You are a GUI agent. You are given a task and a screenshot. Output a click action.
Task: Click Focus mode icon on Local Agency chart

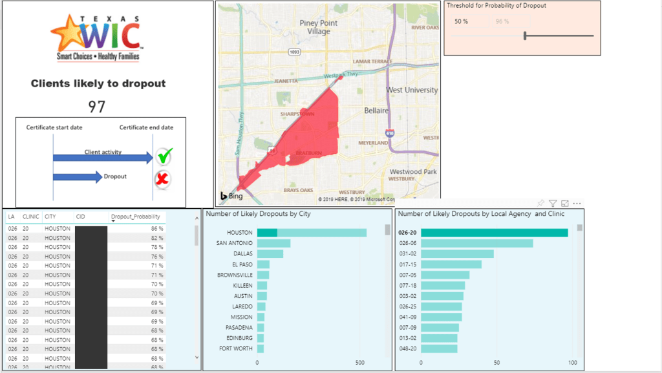coord(565,203)
